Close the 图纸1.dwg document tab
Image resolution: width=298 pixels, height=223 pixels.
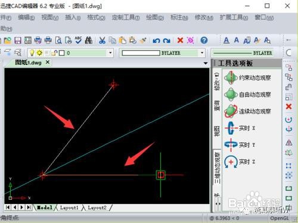pyautogui.click(x=48, y=63)
